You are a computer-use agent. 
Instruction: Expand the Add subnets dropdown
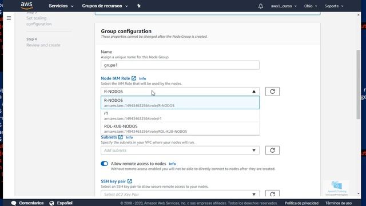click(x=254, y=150)
